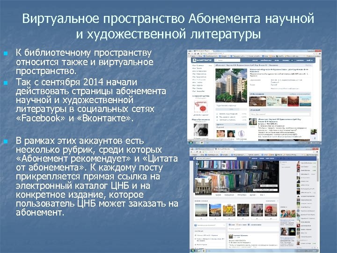
Task: Open the lower sponsored ad image on Facebook
Action: pyautogui.click(x=288, y=231)
